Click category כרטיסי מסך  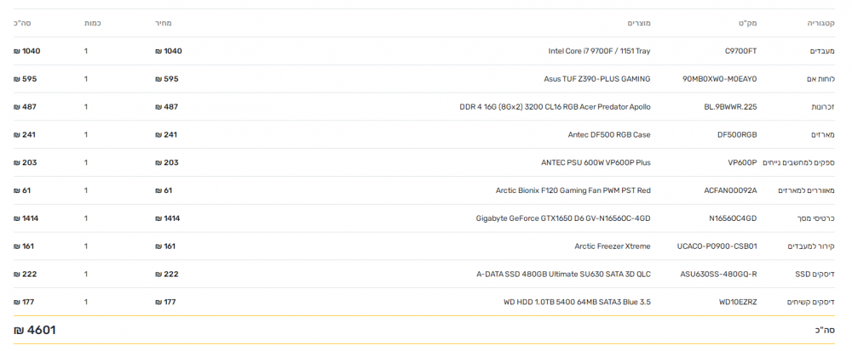pos(815,218)
